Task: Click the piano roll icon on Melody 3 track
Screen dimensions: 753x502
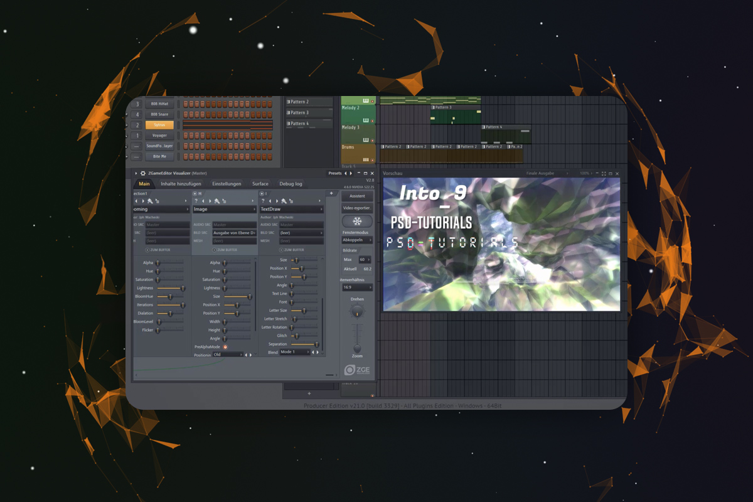Action: (x=366, y=140)
